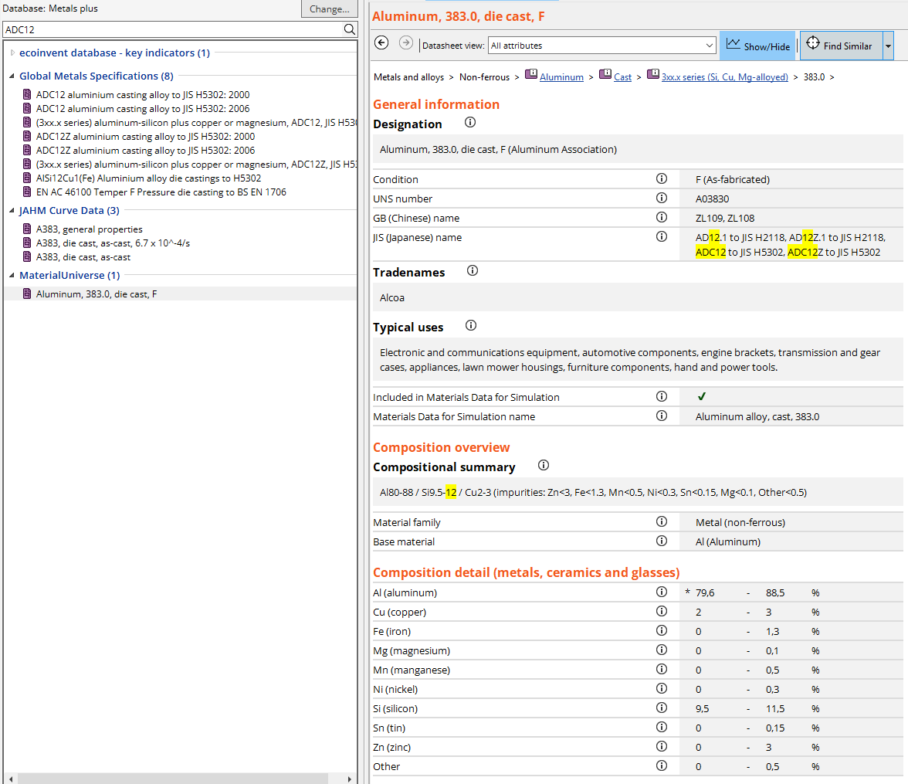Screen dimensions: 908x784
Task: Open the Aluminum breadcrumb link
Action: (561, 77)
